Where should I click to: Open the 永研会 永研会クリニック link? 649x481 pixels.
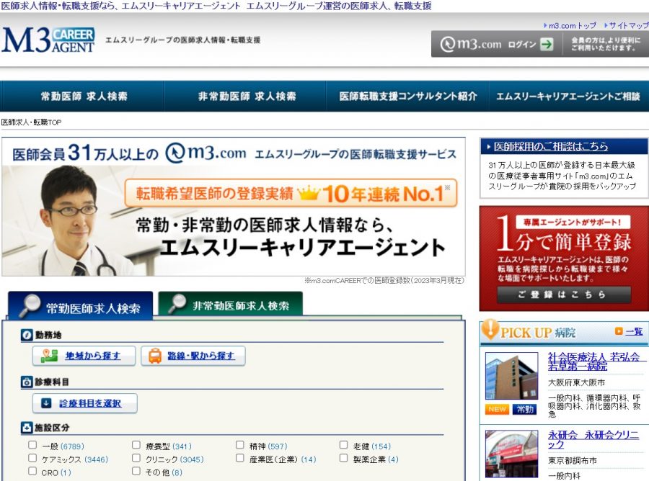pos(593,439)
